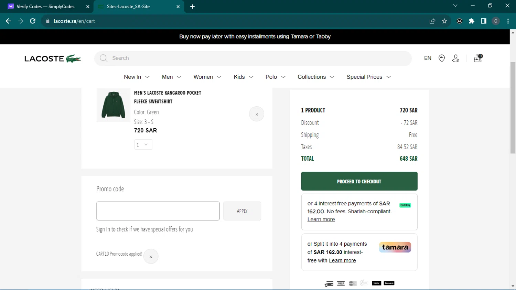
Task: Reload the page
Action: [33, 21]
